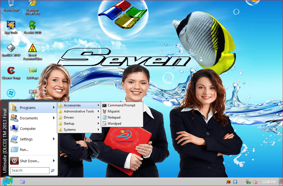The width and height of the screenshot is (283, 186).
Task: Open Notepad from Accessories menu
Action: (x=122, y=117)
